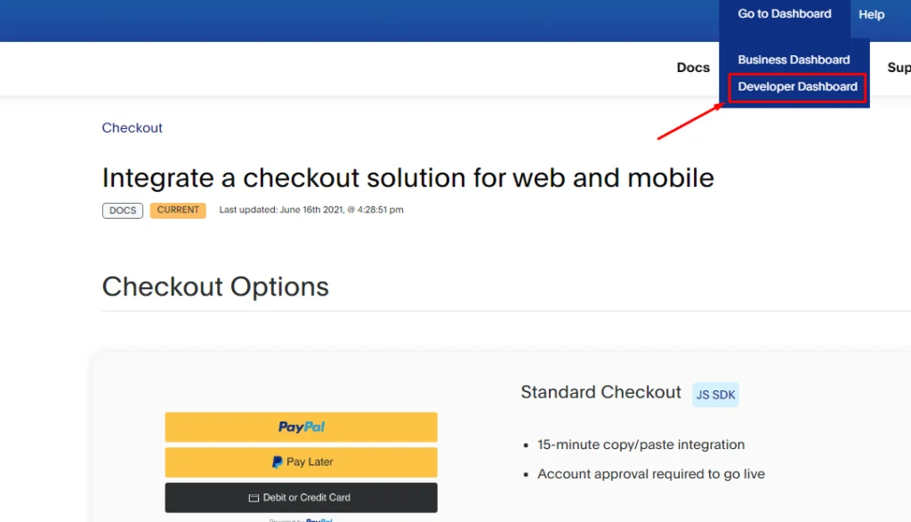Click the PayPal P icon on Pay Later
The width and height of the screenshot is (911, 522).
(278, 462)
